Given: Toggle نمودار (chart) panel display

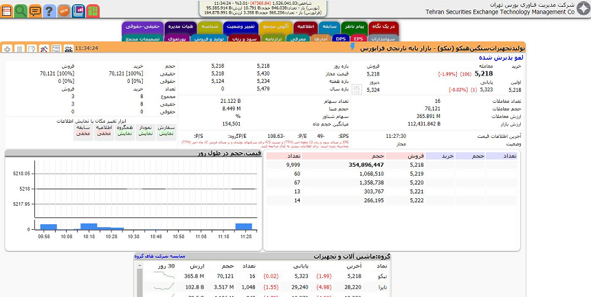Looking at the screenshot, I should click(145, 130).
